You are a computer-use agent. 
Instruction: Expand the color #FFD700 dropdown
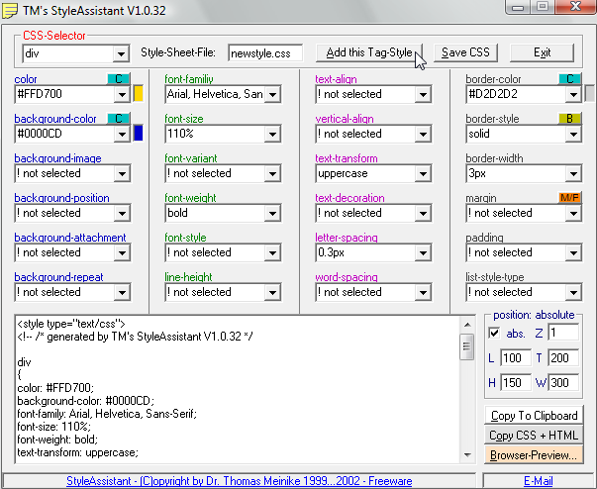pos(122,94)
